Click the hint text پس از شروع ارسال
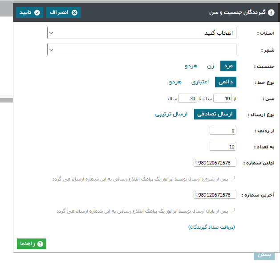Image resolution: width=280 pixels, height=263 pixels. (140, 179)
